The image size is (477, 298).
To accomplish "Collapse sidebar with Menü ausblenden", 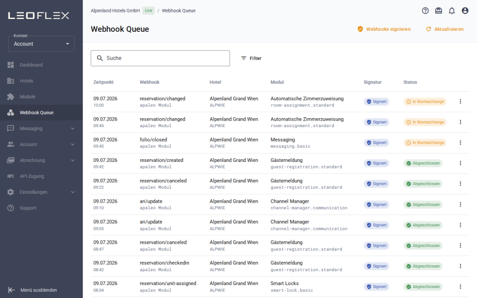I will (33, 290).
